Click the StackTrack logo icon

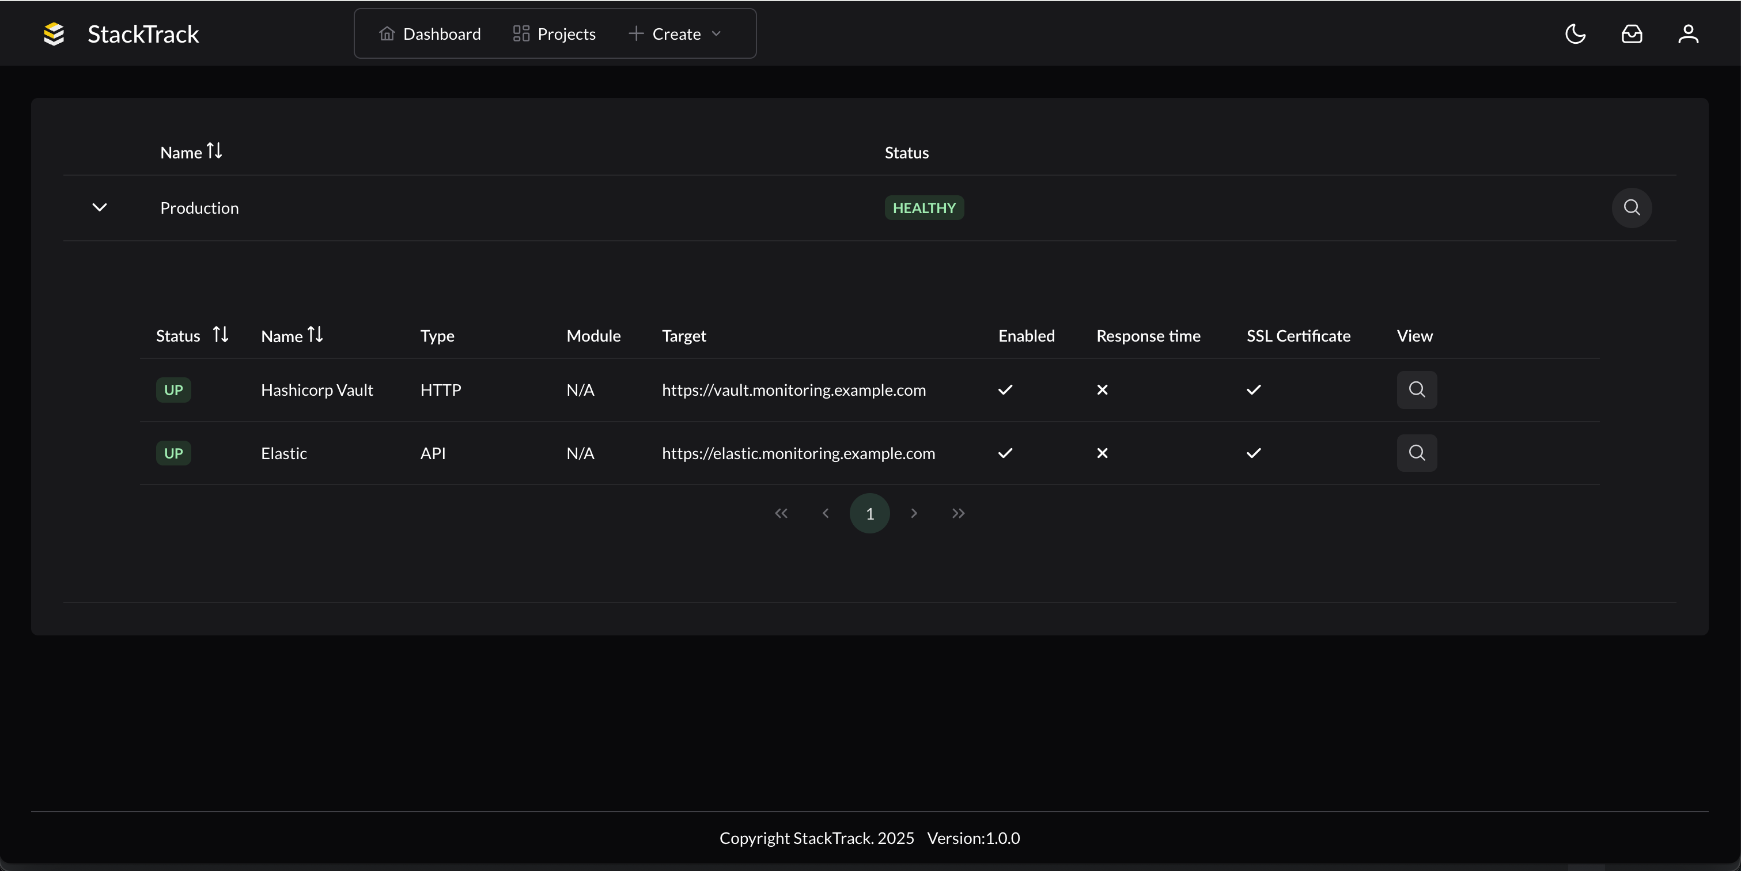click(x=54, y=34)
